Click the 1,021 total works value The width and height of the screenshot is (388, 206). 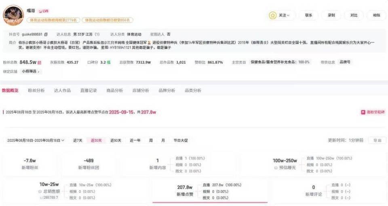[x=181, y=62]
